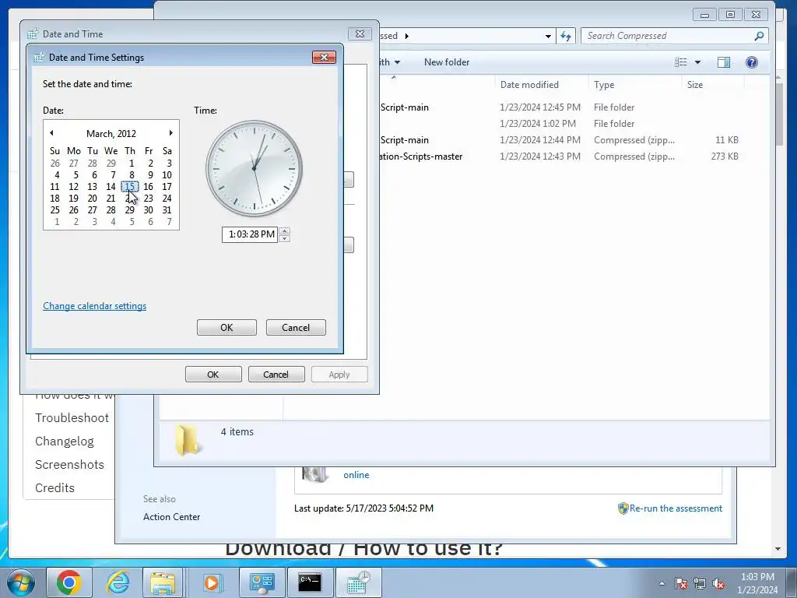Select March 1 in the calendar

(x=131, y=164)
